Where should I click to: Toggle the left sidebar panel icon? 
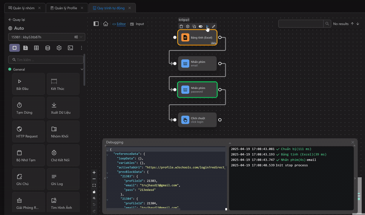pos(96,24)
